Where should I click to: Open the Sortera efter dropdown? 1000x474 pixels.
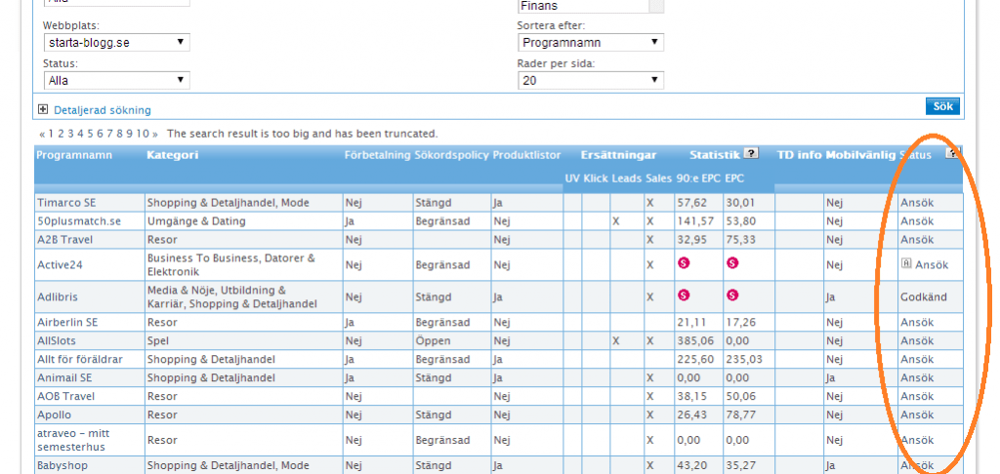tap(591, 43)
